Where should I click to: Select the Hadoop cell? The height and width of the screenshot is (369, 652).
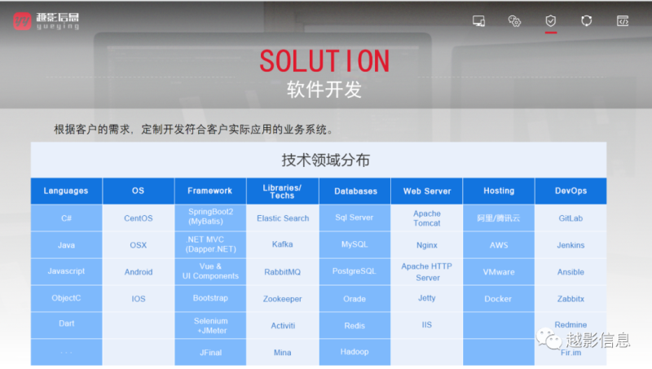(355, 352)
